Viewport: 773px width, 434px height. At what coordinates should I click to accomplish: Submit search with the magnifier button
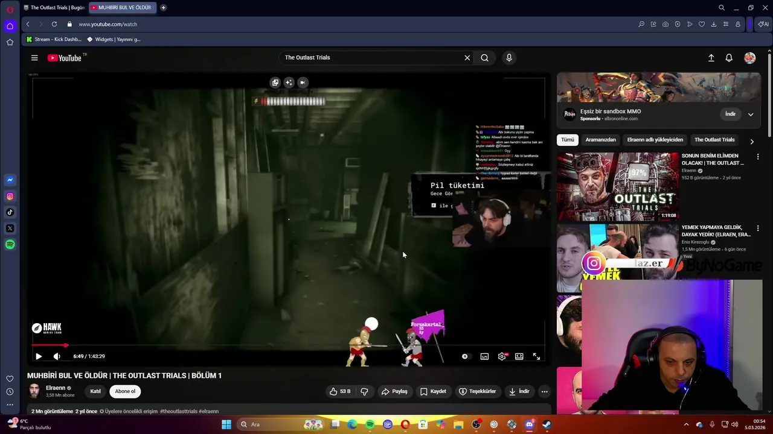point(484,58)
